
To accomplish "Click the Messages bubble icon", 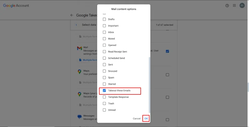I will pos(79,117).
